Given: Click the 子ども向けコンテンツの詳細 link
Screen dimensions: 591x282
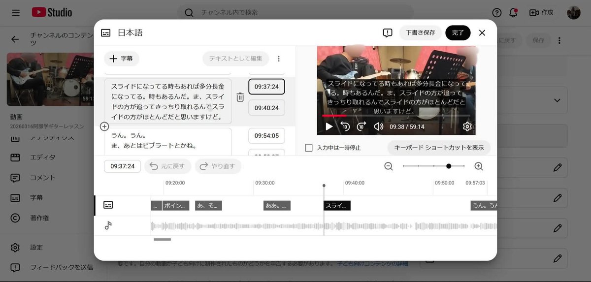Looking at the screenshot, I should [x=373, y=264].
